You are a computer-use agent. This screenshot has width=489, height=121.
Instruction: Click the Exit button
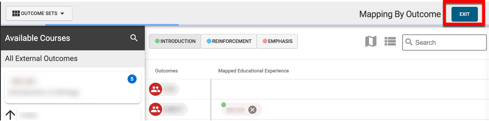click(x=464, y=14)
